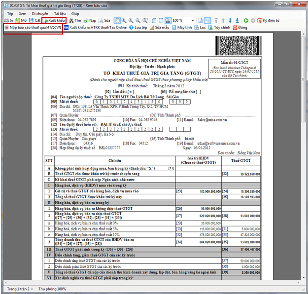Click the Chỉ tiêu column header
The height and width of the screenshot is (294, 308).
pos(115,161)
